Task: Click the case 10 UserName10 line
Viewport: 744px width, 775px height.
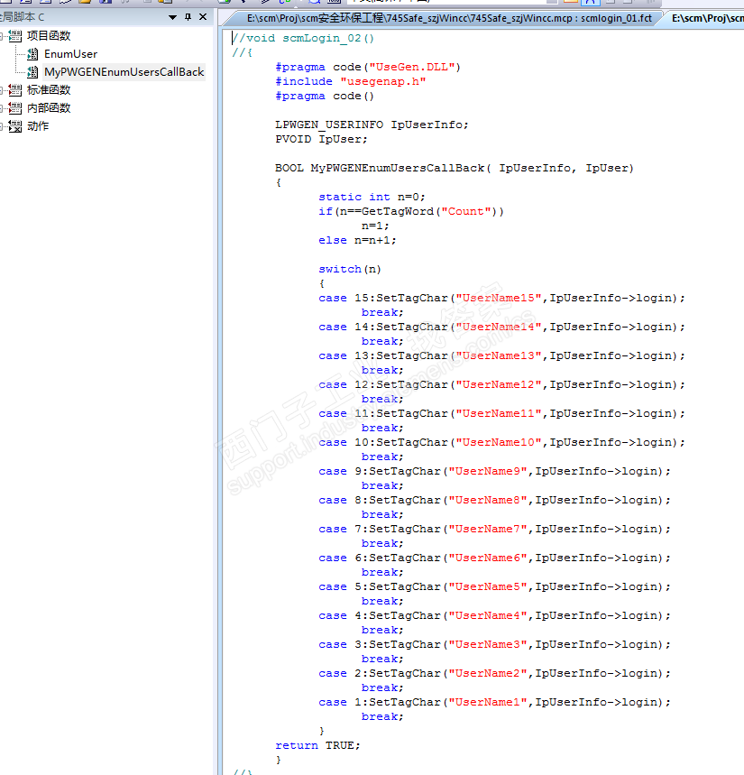Action: click(502, 442)
